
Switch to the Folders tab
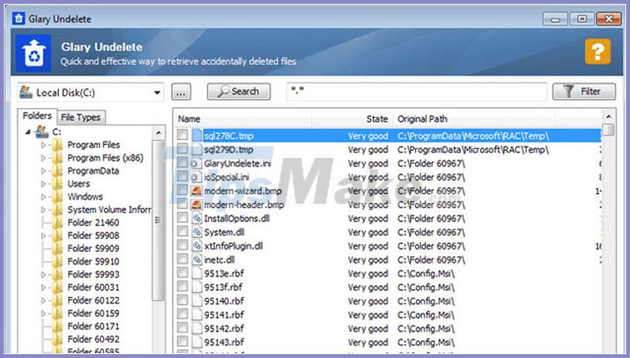pos(37,116)
